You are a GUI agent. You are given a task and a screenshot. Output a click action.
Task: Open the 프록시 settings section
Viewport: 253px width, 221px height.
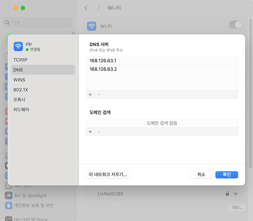point(19,100)
